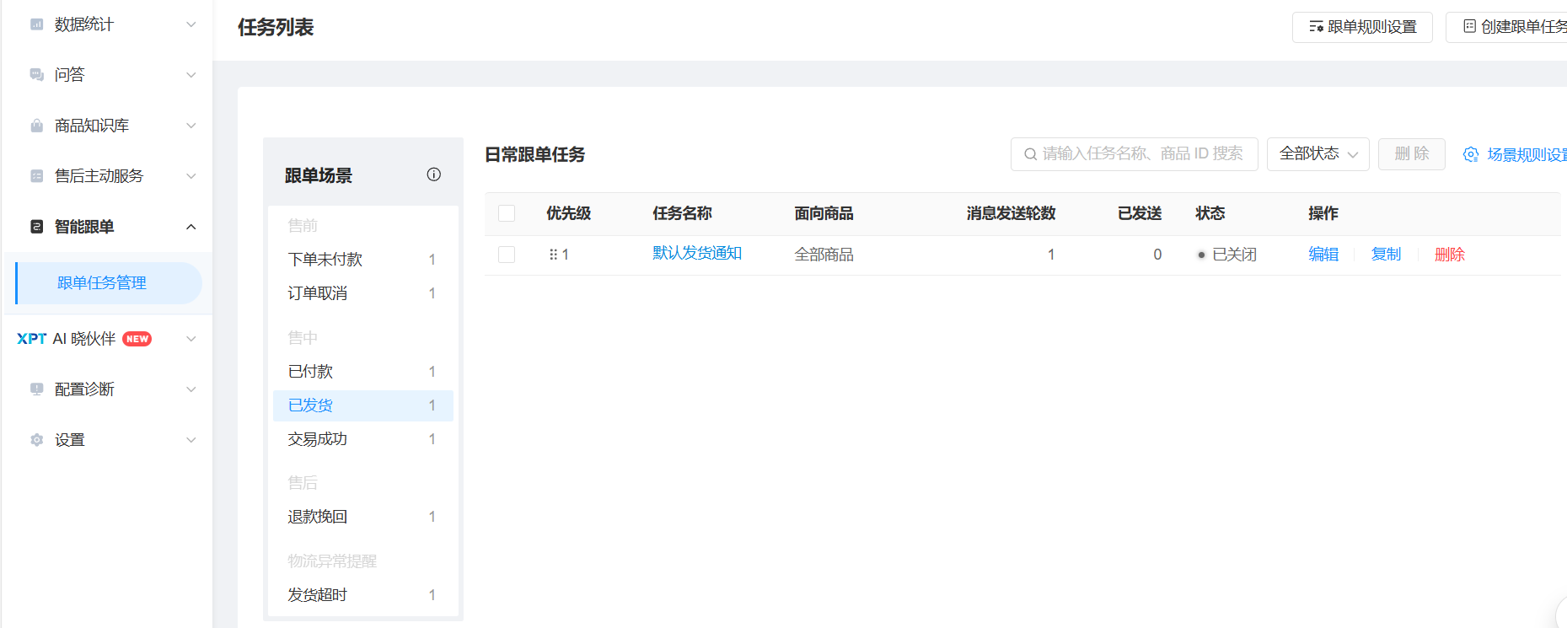Click the 已发送 column header

[x=1140, y=213]
